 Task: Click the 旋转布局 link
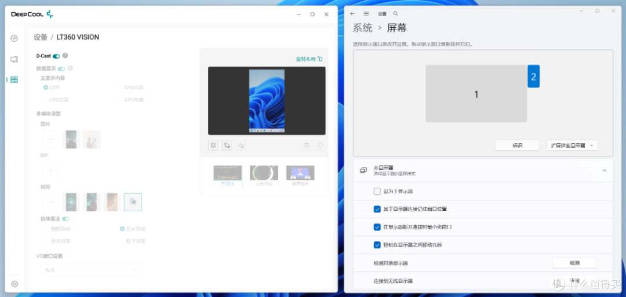[308, 59]
